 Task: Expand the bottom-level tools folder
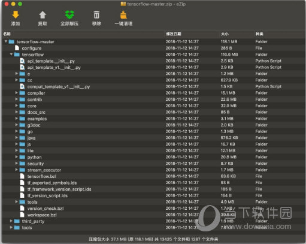[11, 227]
